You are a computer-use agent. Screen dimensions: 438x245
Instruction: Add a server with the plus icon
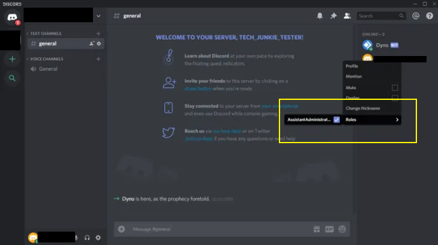click(x=12, y=59)
